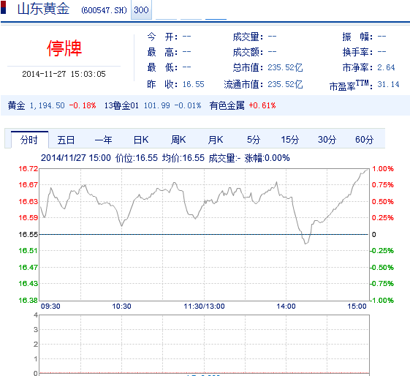Image resolution: width=410 pixels, height=376 pixels.
Task: Click the 14:00 time axis label
Action: pos(286,306)
